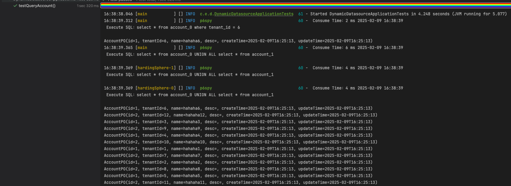This screenshot has width=511, height=186.
Task: Click the hardingSphere-1 thread name
Action: coord(155,68)
